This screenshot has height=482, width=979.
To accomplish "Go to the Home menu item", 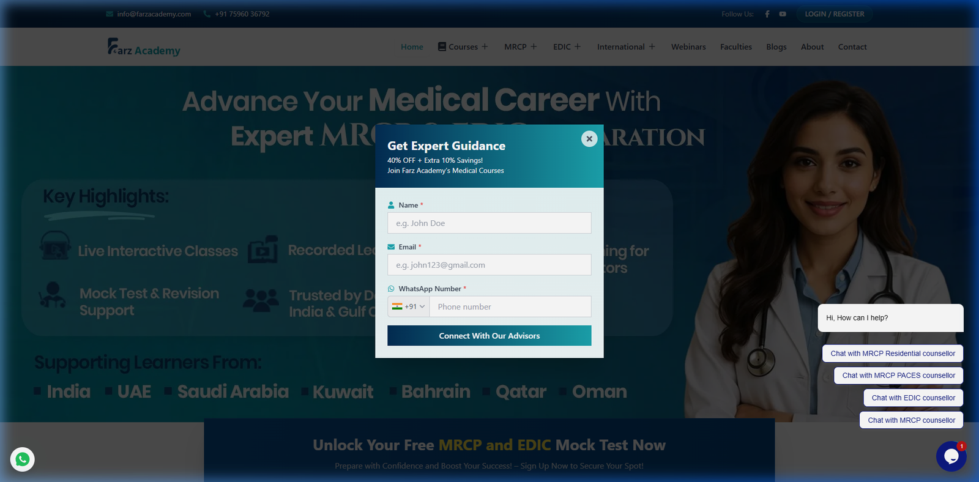I will coord(412,47).
